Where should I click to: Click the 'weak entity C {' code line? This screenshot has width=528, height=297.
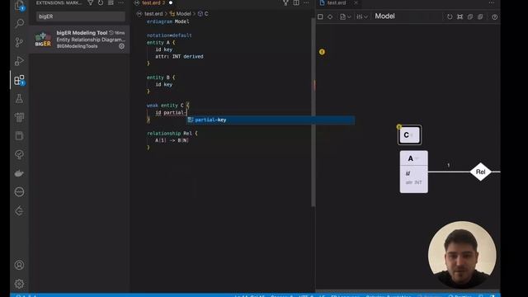pos(168,106)
